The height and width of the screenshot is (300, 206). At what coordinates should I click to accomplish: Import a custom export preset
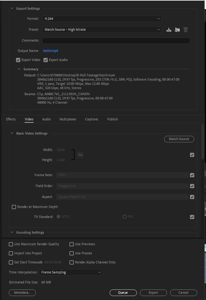click(x=177, y=29)
